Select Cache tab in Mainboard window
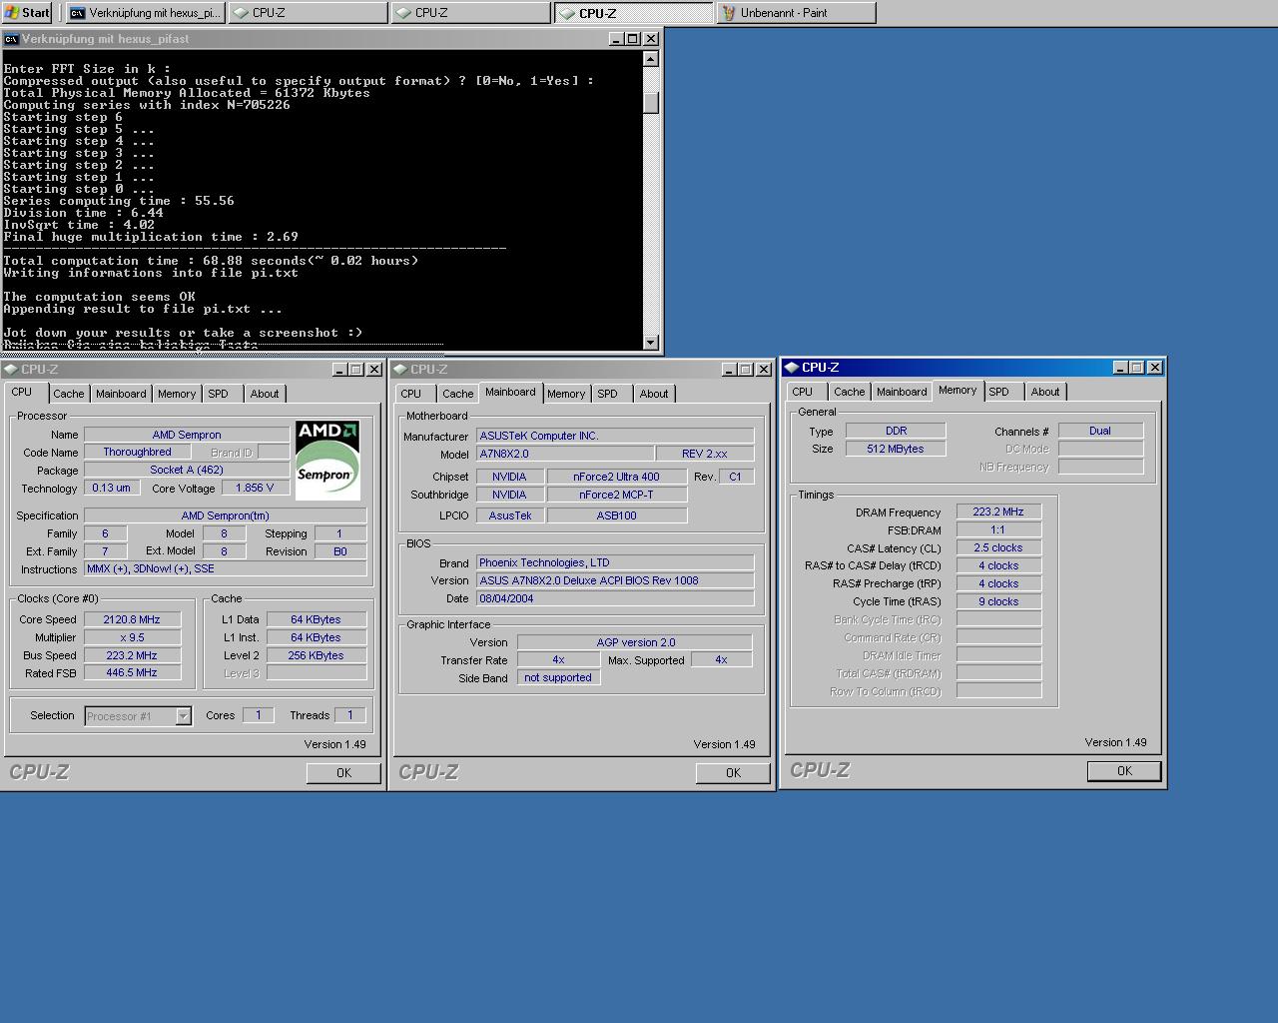Image resolution: width=1278 pixels, height=1023 pixels. [x=458, y=394]
